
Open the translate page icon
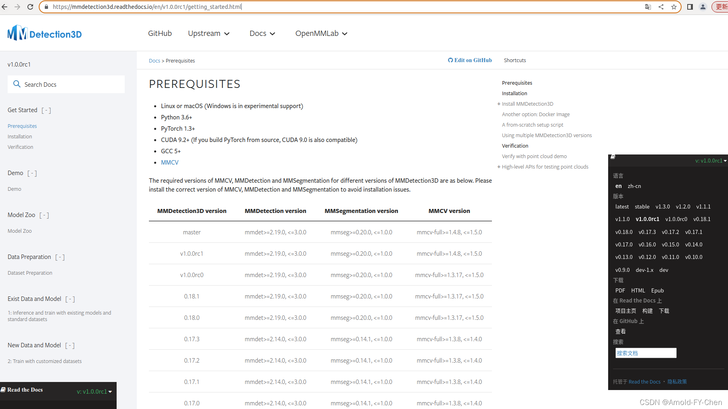pos(648,7)
